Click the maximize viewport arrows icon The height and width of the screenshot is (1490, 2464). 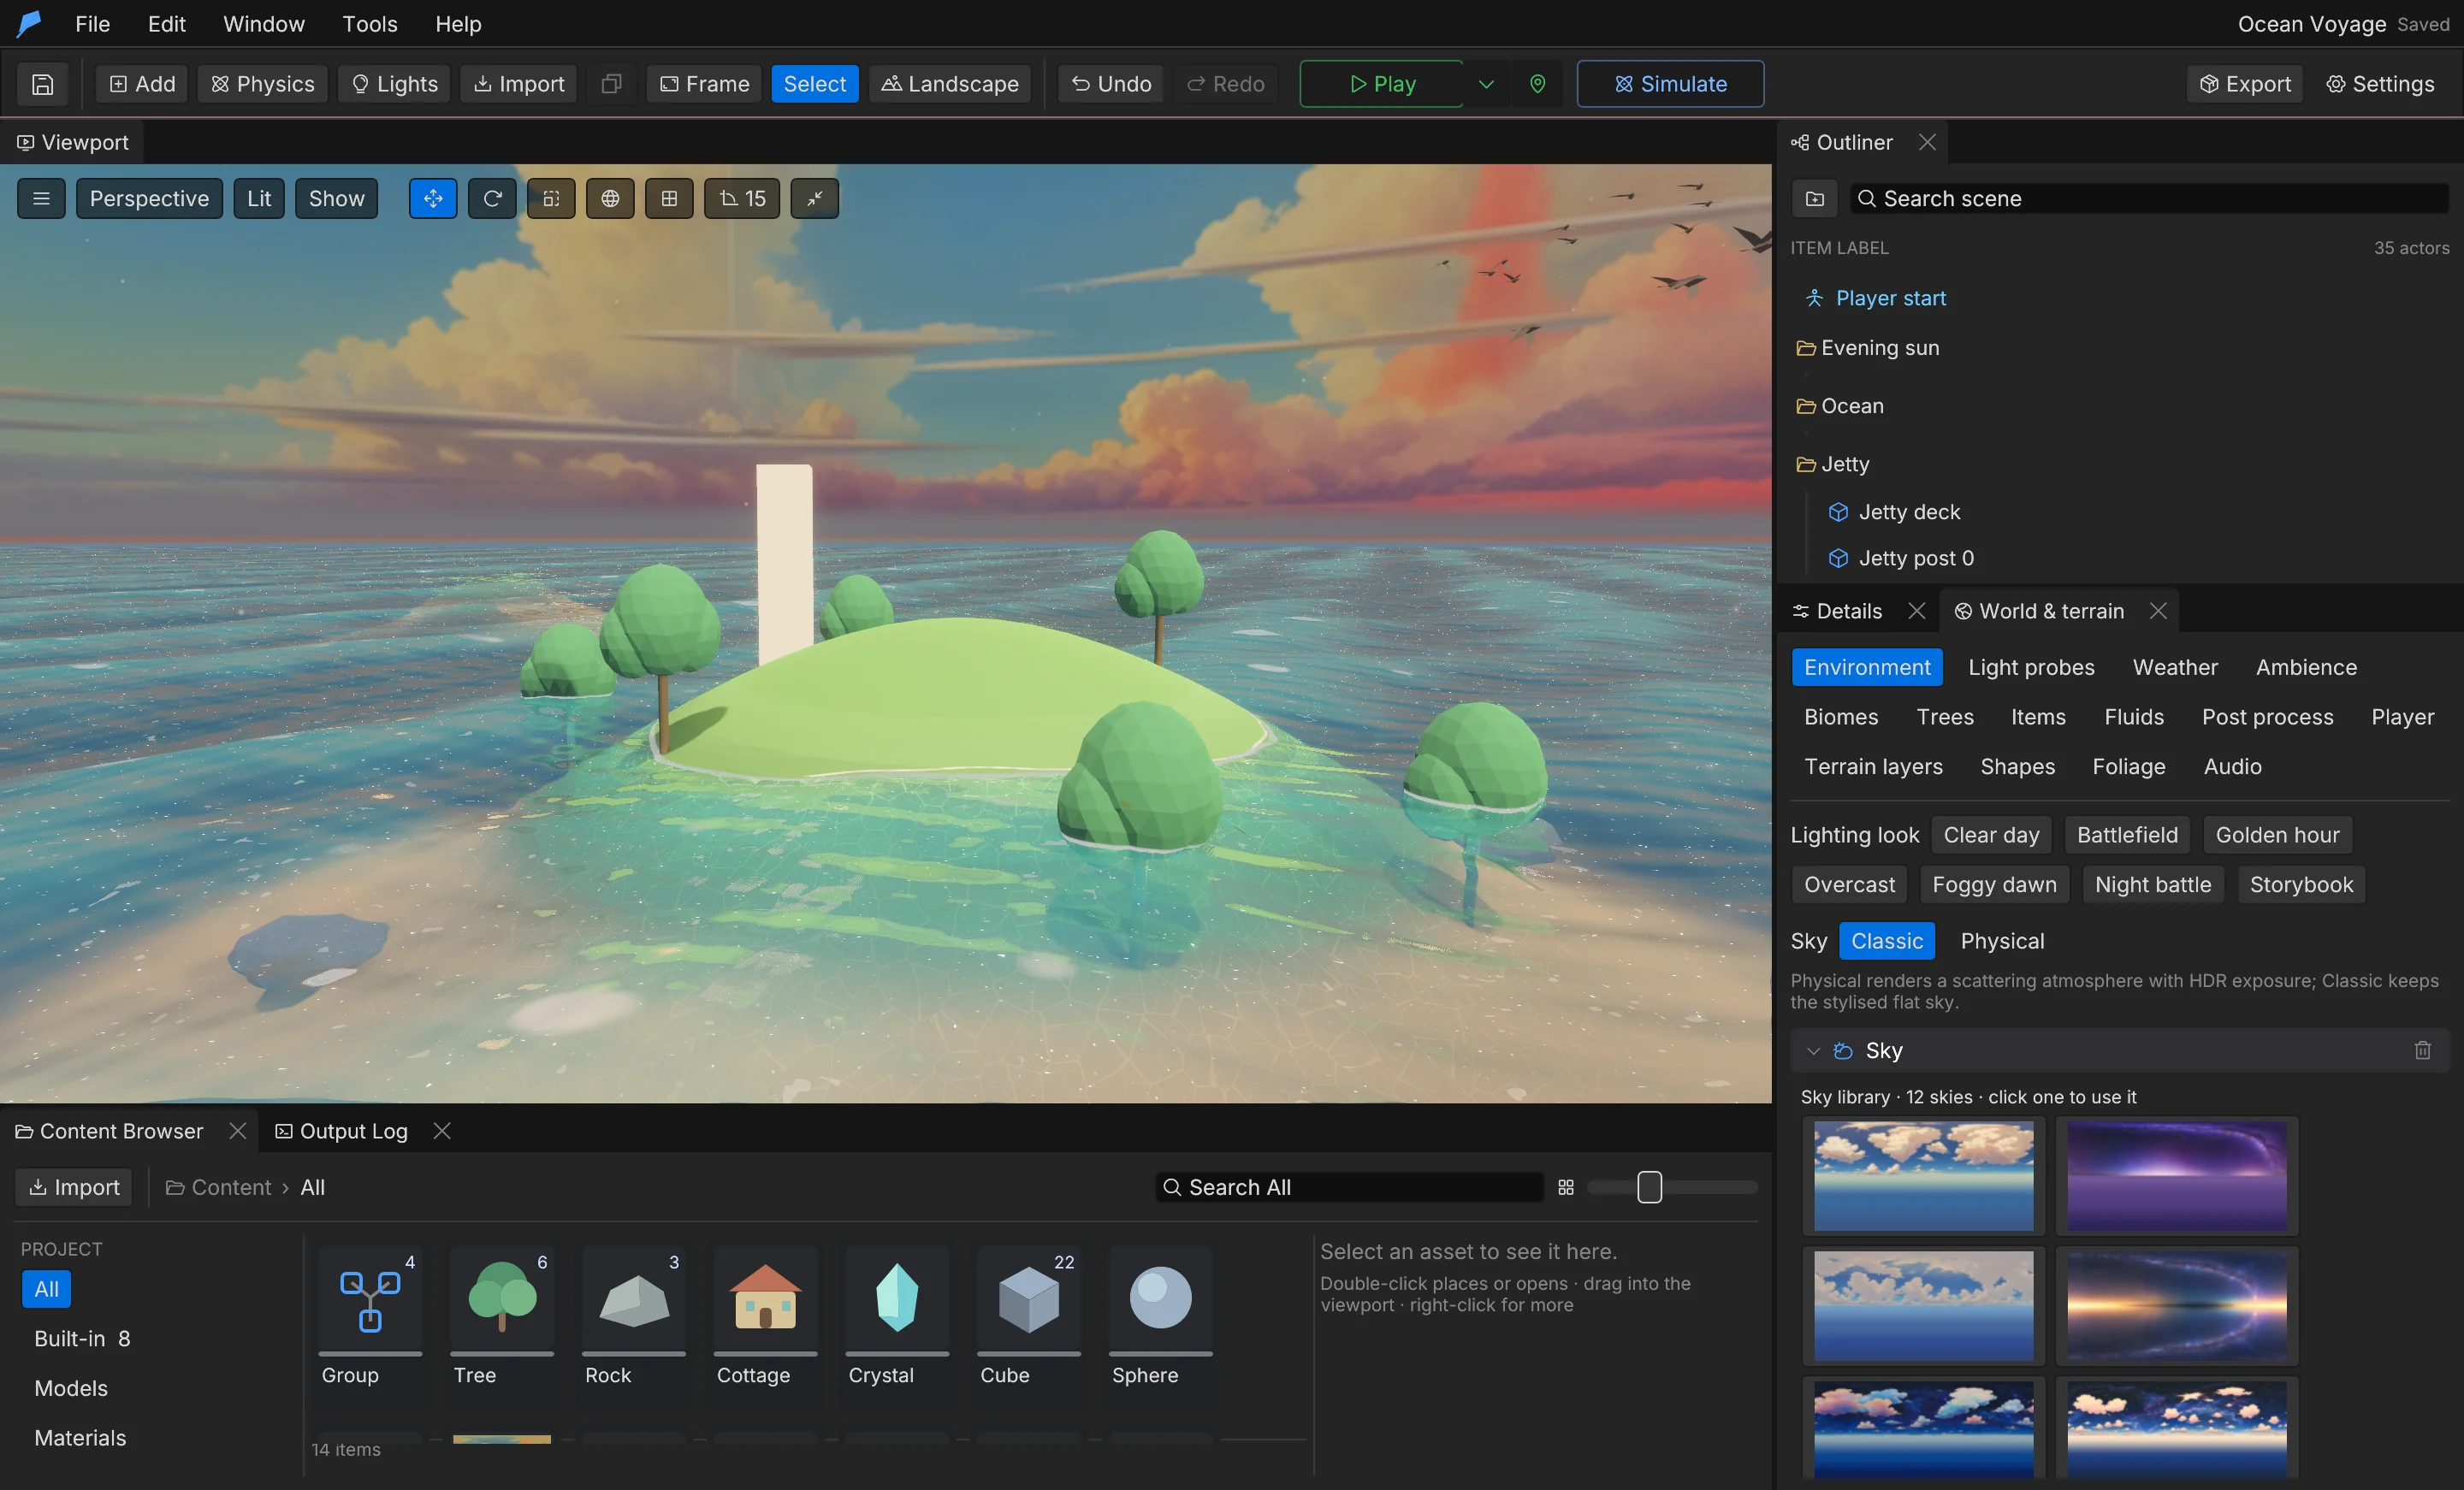click(x=815, y=198)
